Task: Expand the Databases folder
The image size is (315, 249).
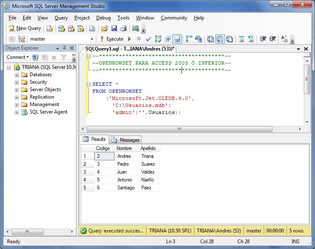Action: (17, 75)
